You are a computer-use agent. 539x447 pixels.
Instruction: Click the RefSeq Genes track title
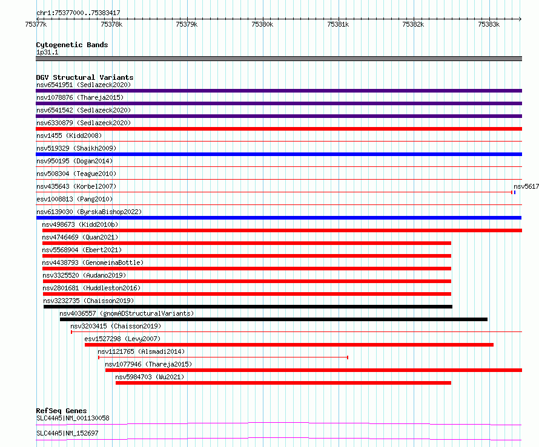[x=62, y=411]
